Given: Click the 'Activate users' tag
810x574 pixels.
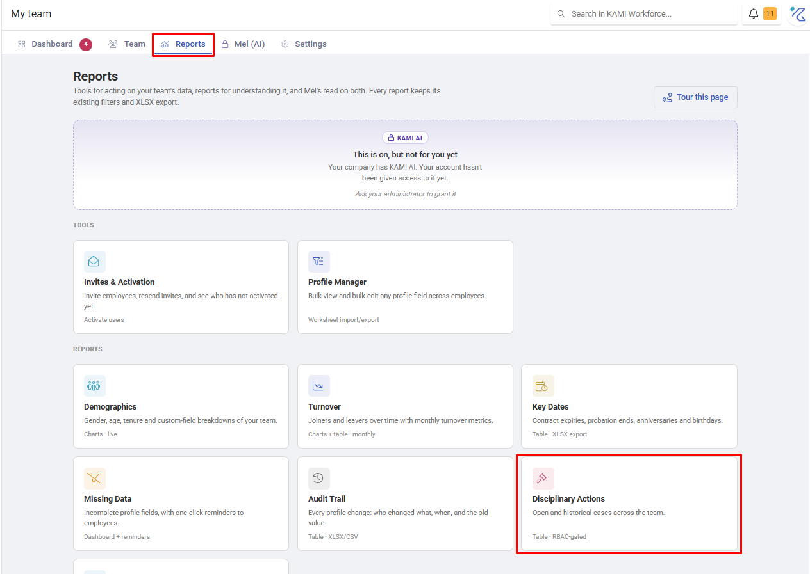Looking at the screenshot, I should tap(104, 319).
